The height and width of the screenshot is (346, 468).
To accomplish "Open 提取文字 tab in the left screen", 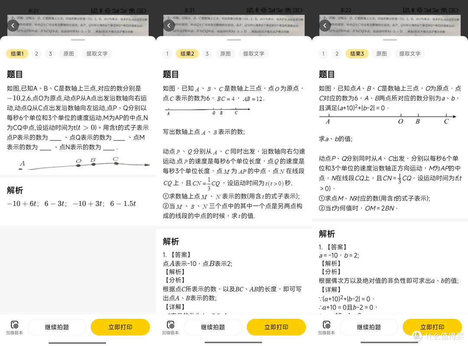I will 97,54.
